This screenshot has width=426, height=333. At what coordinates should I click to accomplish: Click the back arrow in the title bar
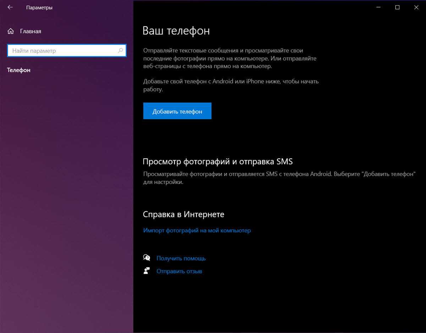coord(10,7)
